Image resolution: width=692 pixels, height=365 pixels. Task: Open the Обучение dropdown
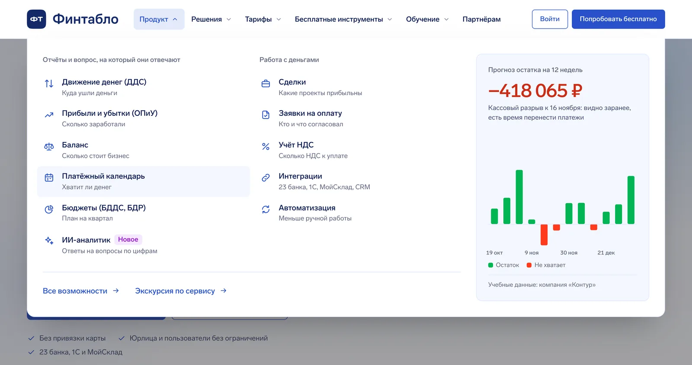[427, 19]
